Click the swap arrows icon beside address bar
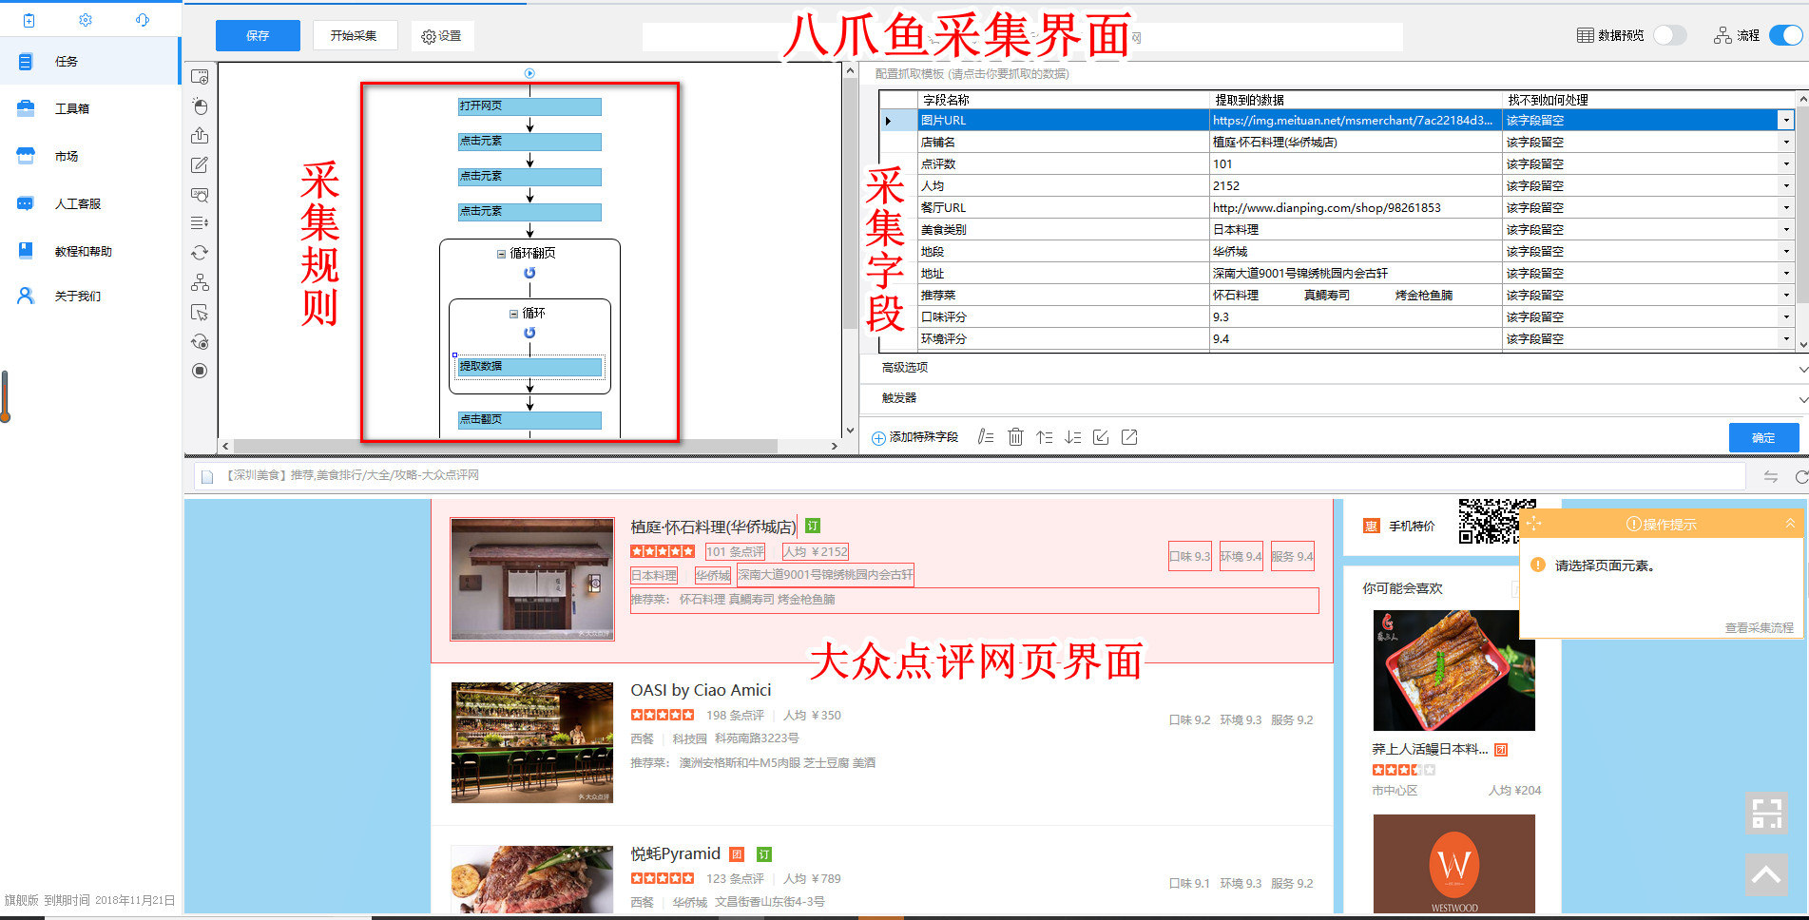This screenshot has height=920, width=1809. click(x=1770, y=477)
